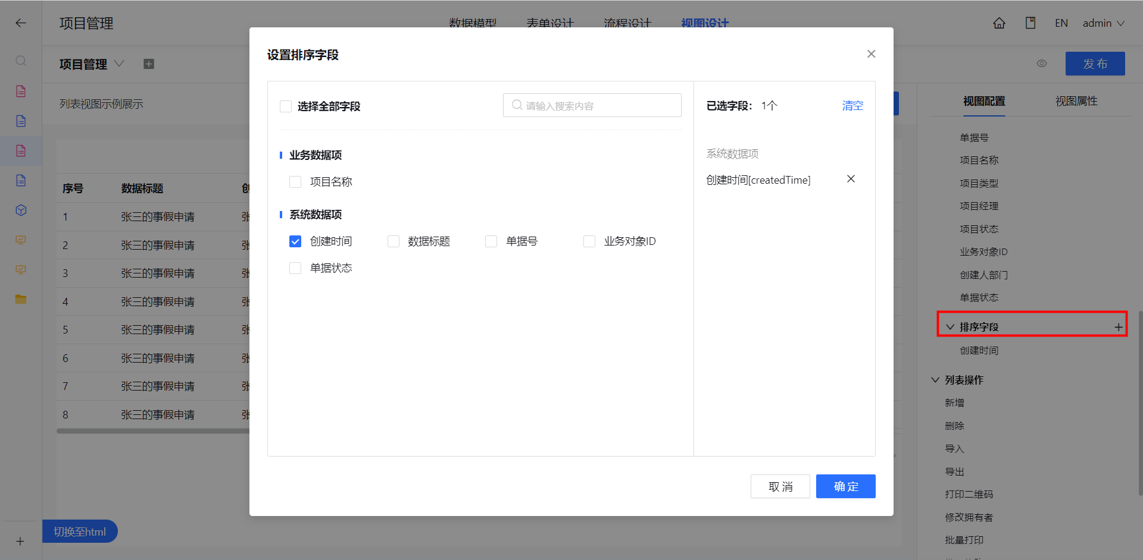Image resolution: width=1143 pixels, height=560 pixels.
Task: Open the bookmark docs icon beside EN
Action: [x=1030, y=23]
